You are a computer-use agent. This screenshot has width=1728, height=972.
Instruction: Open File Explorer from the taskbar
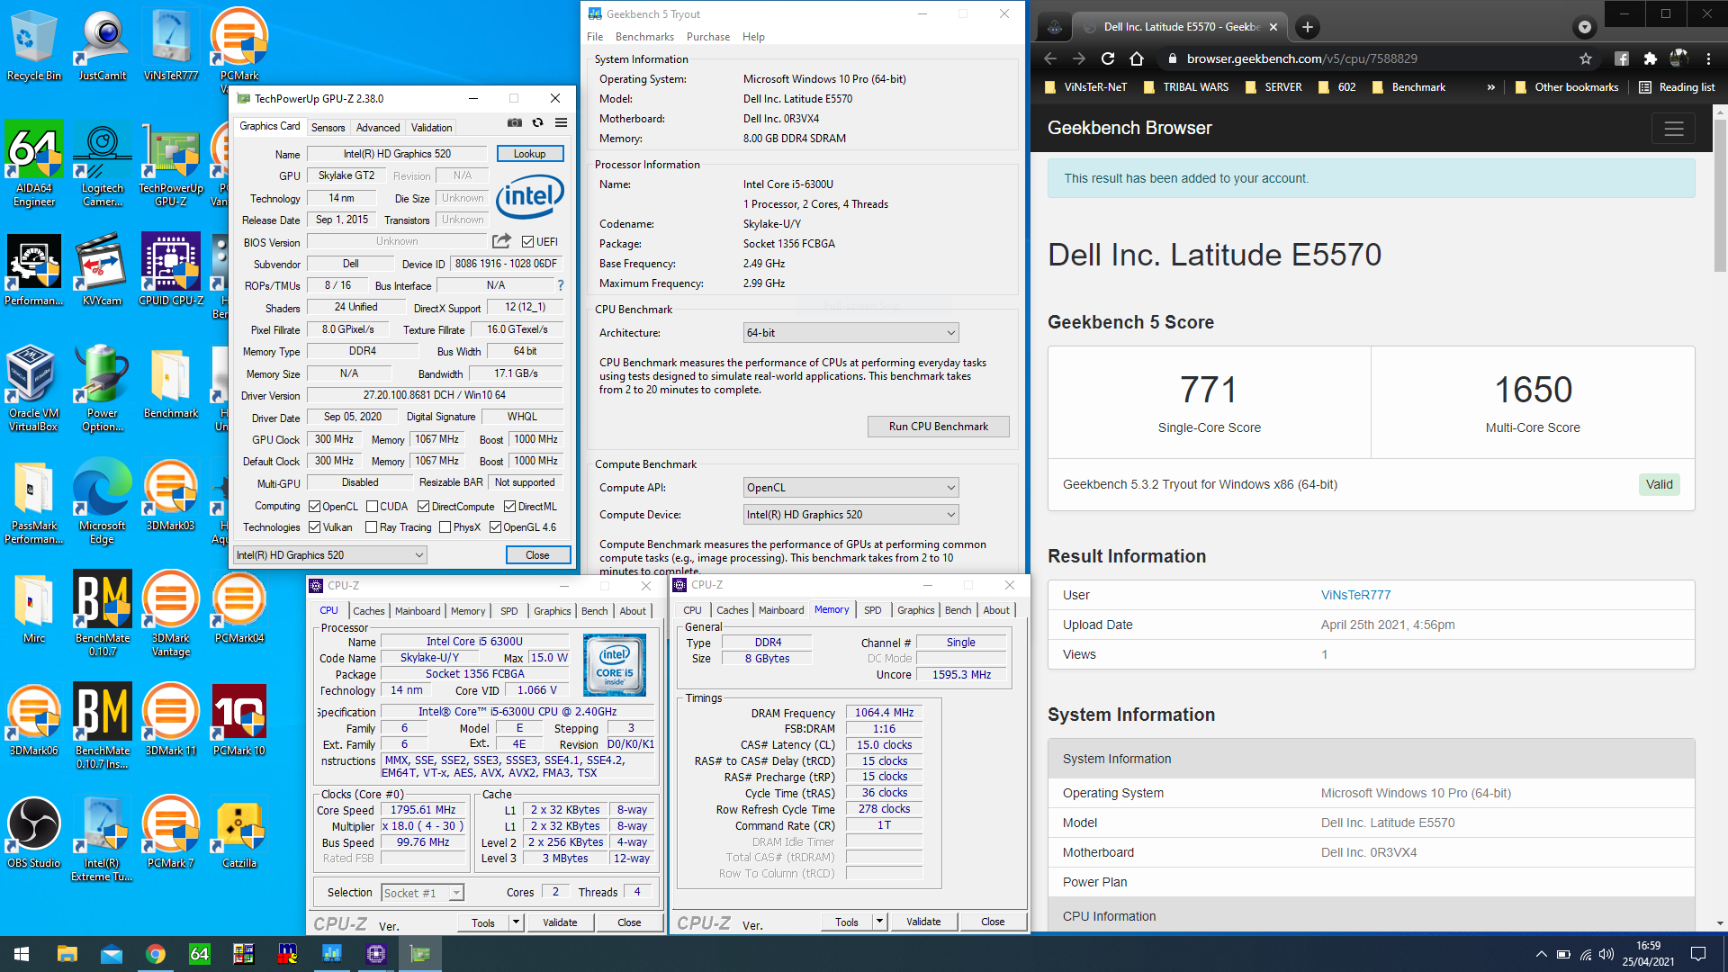pos(67,954)
